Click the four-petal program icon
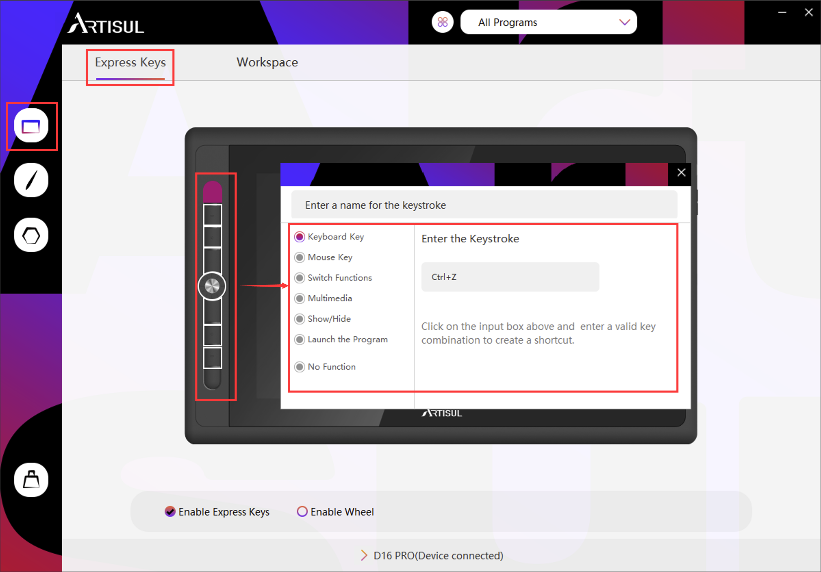 442,22
